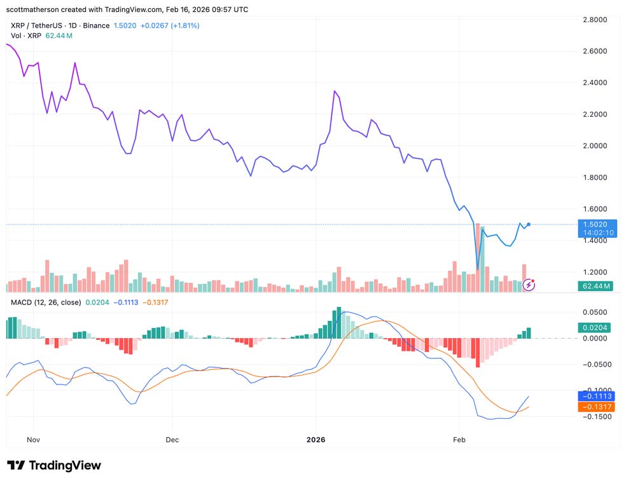The height and width of the screenshot is (483, 626).
Task: Click the Dec label on time axis
Action: tap(172, 439)
